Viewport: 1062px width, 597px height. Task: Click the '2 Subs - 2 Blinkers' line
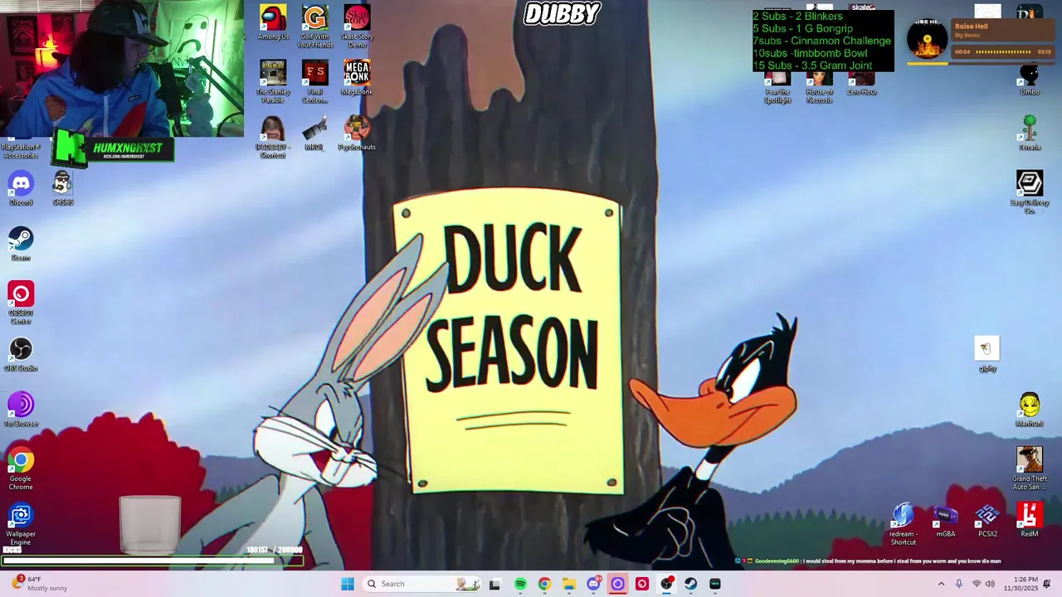click(x=797, y=16)
